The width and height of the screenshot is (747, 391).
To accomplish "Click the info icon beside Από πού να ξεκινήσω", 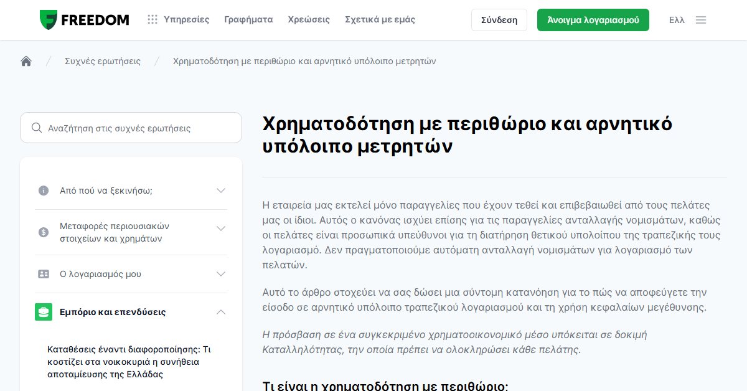I will 44,191.
